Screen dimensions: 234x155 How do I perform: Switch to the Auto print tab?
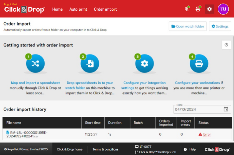point(78,9)
